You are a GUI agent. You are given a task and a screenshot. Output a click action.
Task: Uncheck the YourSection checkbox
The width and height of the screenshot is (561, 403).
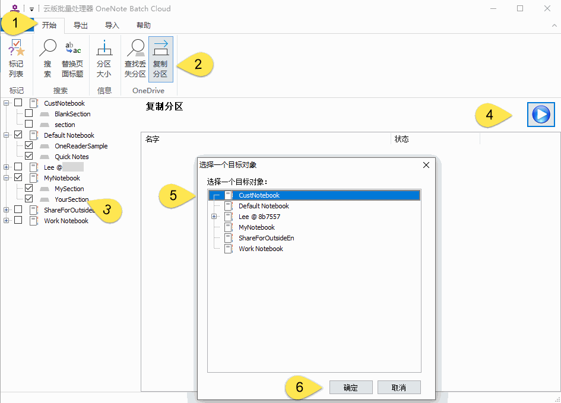28,199
